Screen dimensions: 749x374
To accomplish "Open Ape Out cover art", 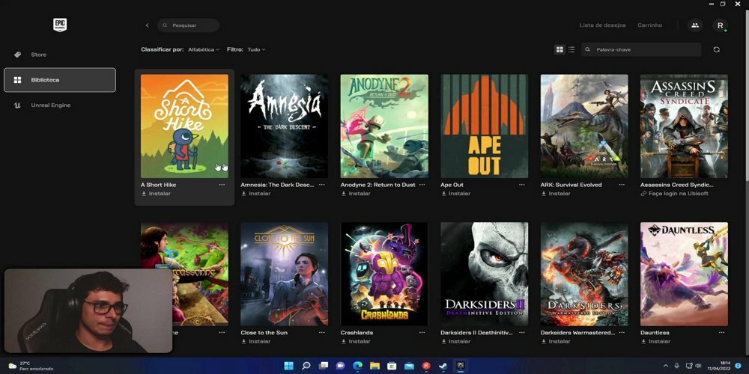I will coord(485,126).
